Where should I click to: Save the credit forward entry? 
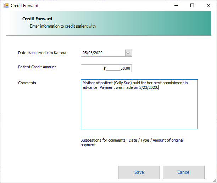pyautogui.click(x=139, y=172)
